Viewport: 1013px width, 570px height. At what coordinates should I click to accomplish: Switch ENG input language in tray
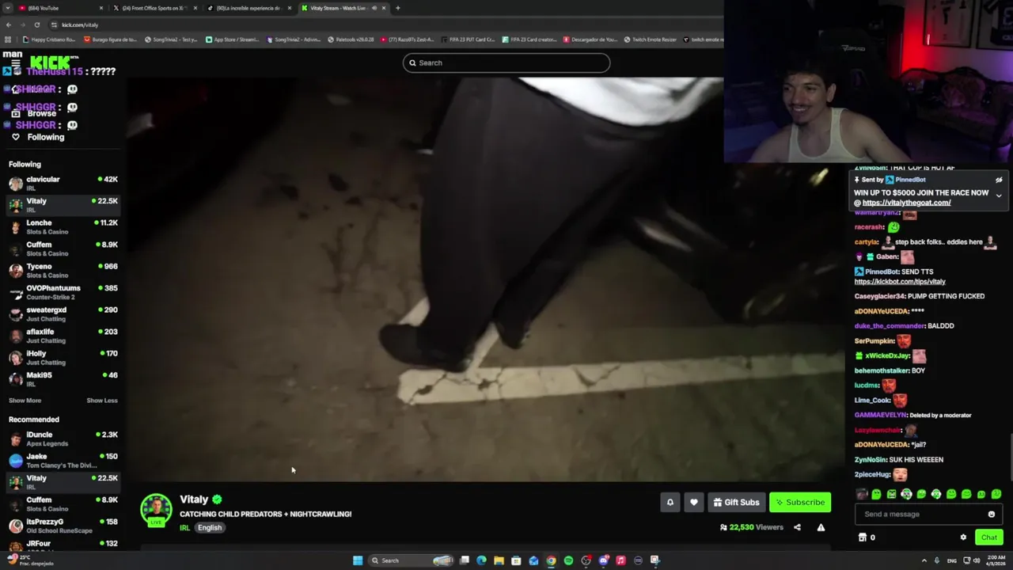coord(952,560)
